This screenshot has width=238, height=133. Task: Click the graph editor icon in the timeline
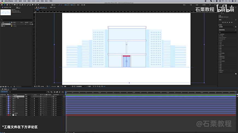tap(63, 92)
